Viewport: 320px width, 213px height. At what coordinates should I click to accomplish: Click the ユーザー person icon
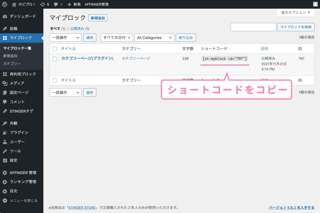click(x=5, y=142)
